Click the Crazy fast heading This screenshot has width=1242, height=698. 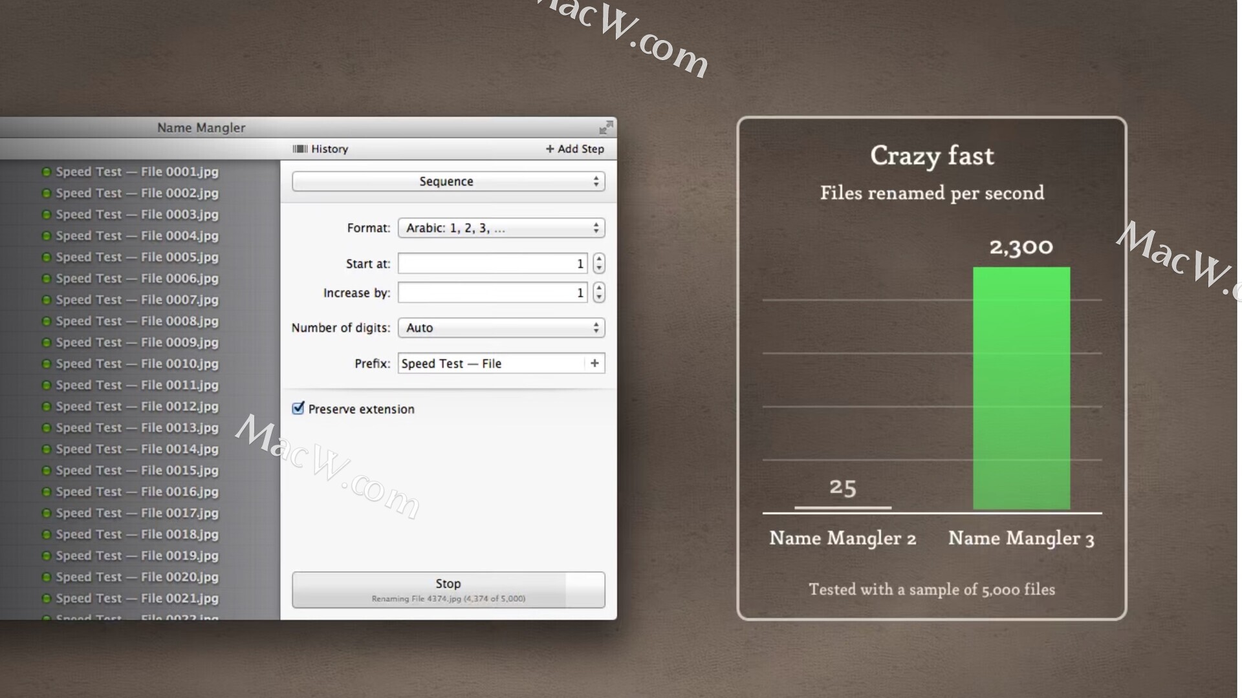[932, 156]
